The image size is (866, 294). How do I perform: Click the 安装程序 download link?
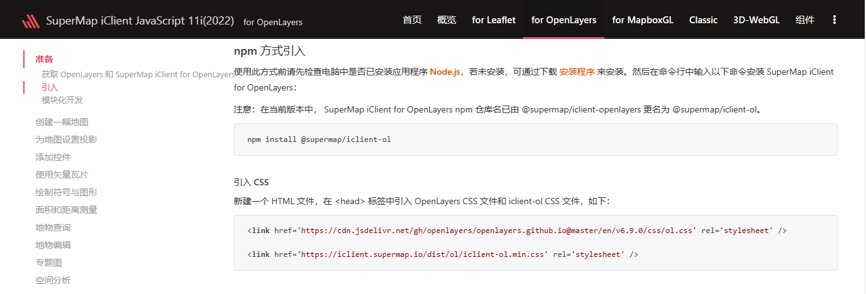pos(577,72)
